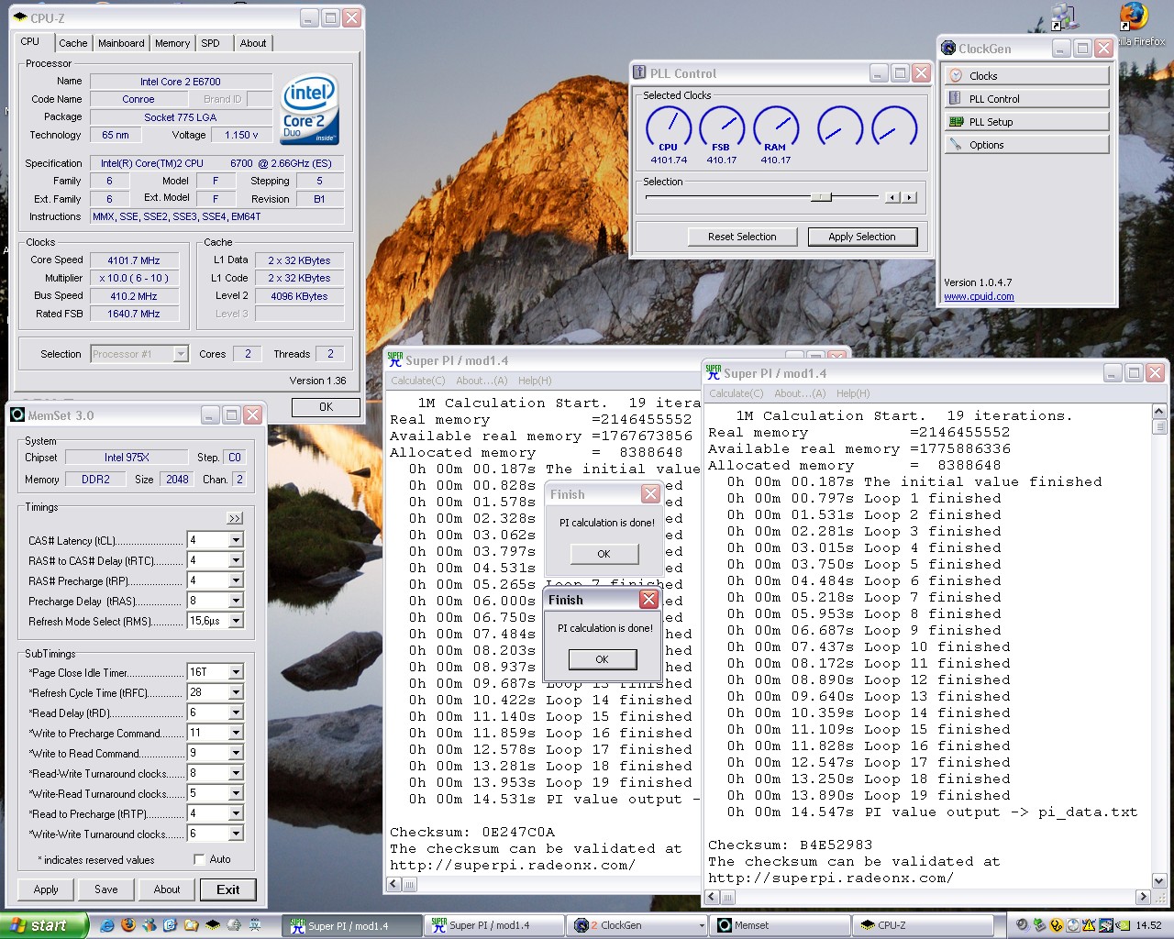Select the CPU clock dial in PLL Control
Screen dimensions: 1174x939
pyautogui.click(x=669, y=128)
